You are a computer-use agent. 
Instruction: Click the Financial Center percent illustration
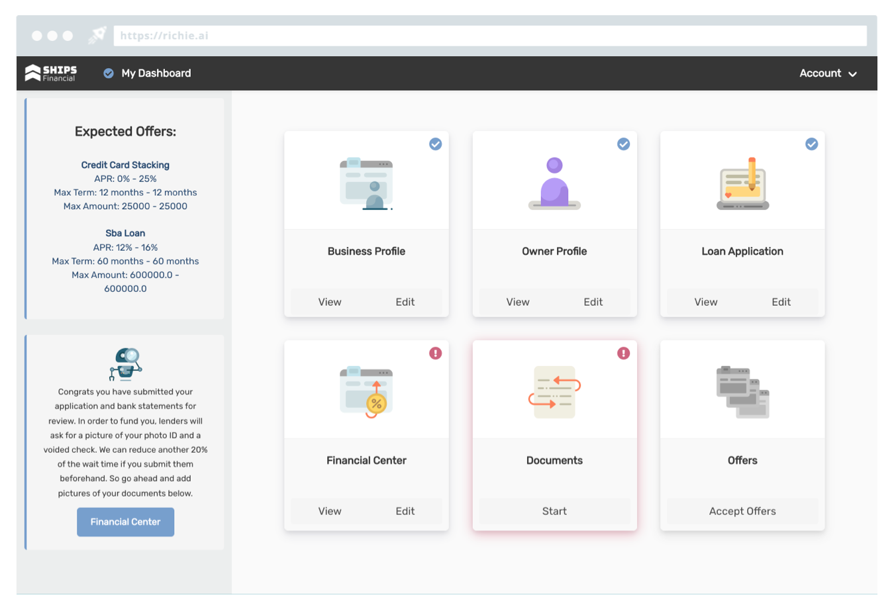366,392
